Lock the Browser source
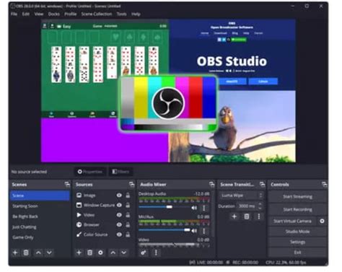 tap(128, 224)
